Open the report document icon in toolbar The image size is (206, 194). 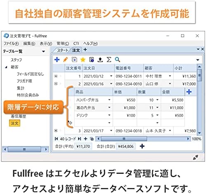[91, 59]
